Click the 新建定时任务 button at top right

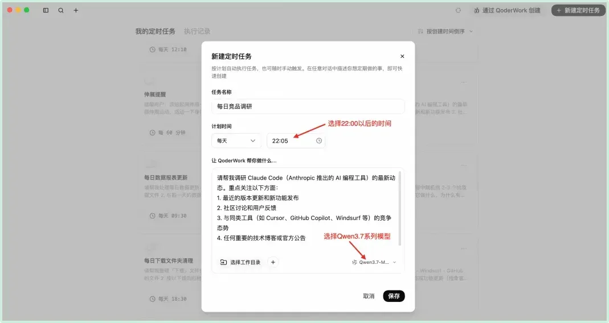(x=578, y=10)
